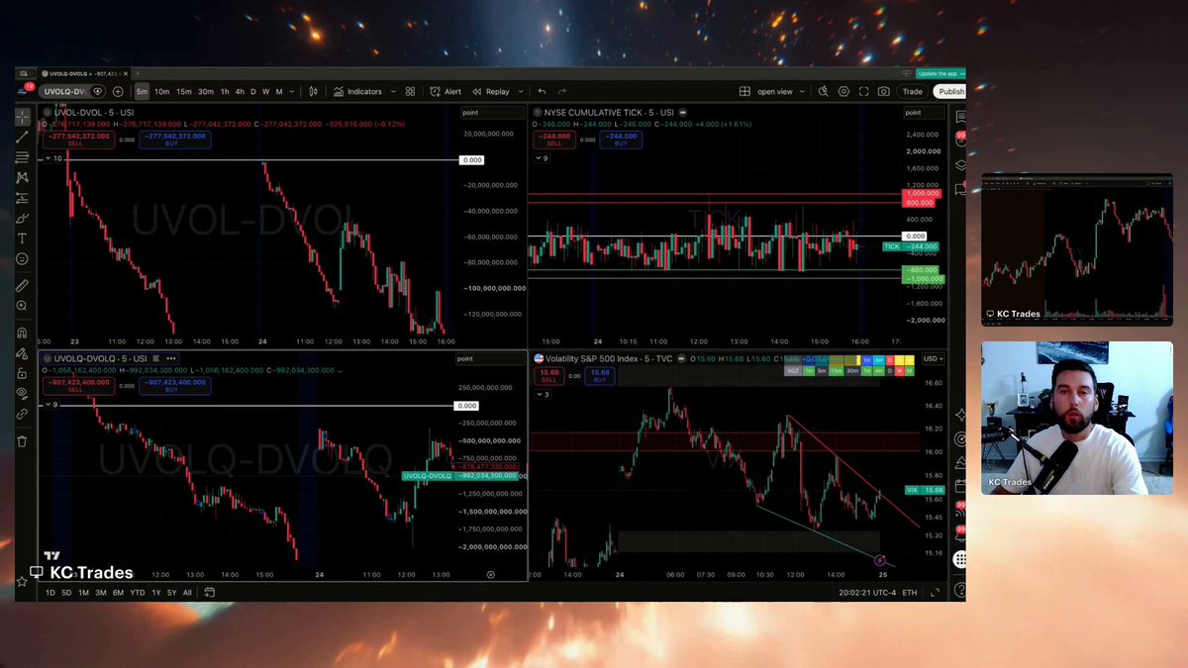Select the trend line drawing tool
The image size is (1188, 668).
coord(22,137)
